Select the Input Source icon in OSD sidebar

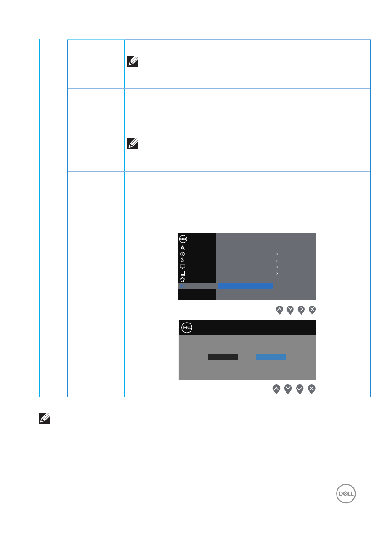[x=182, y=254]
